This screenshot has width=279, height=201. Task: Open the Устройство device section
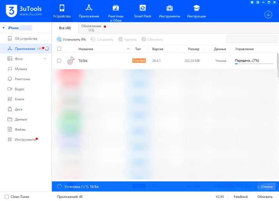62,11
